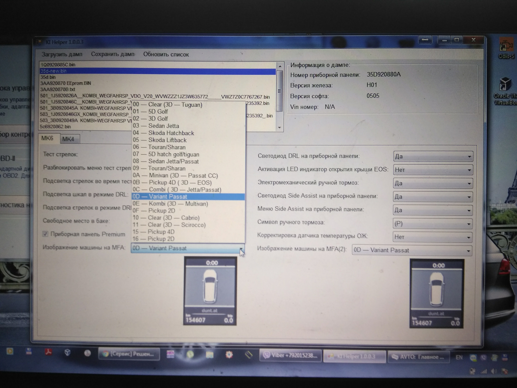Open the Изображение машины на MFA(2) dropdown
Screen dimensions: 517x388
412,250
